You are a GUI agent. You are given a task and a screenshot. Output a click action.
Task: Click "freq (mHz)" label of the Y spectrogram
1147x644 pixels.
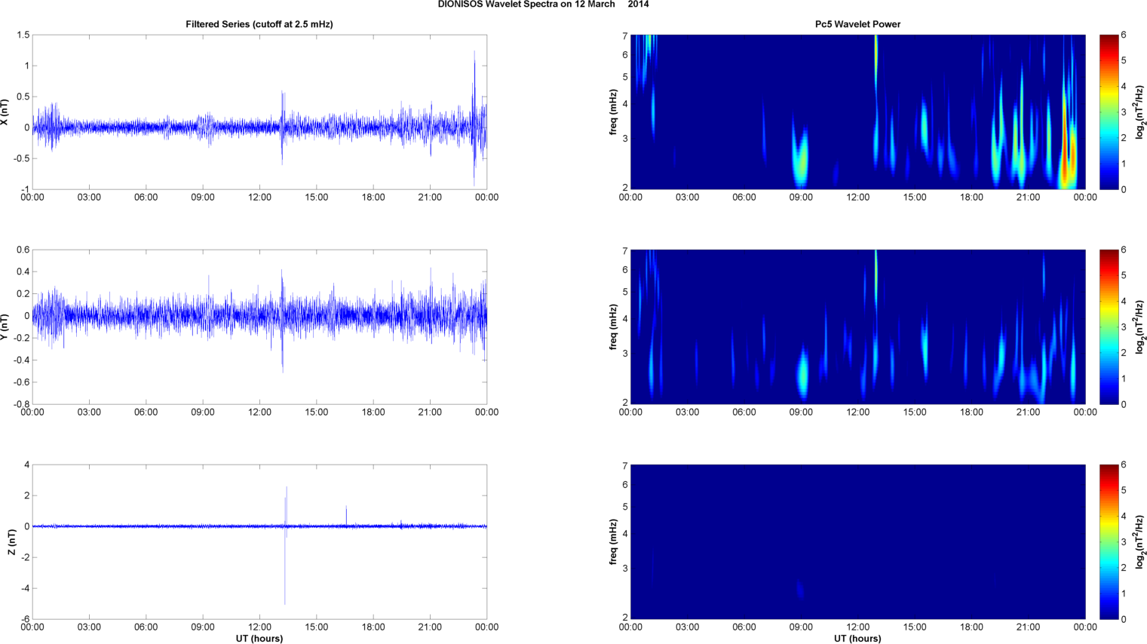pos(614,327)
